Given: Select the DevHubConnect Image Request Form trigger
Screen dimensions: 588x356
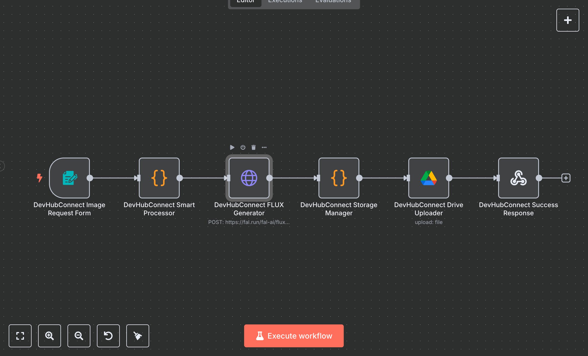Looking at the screenshot, I should click(69, 178).
